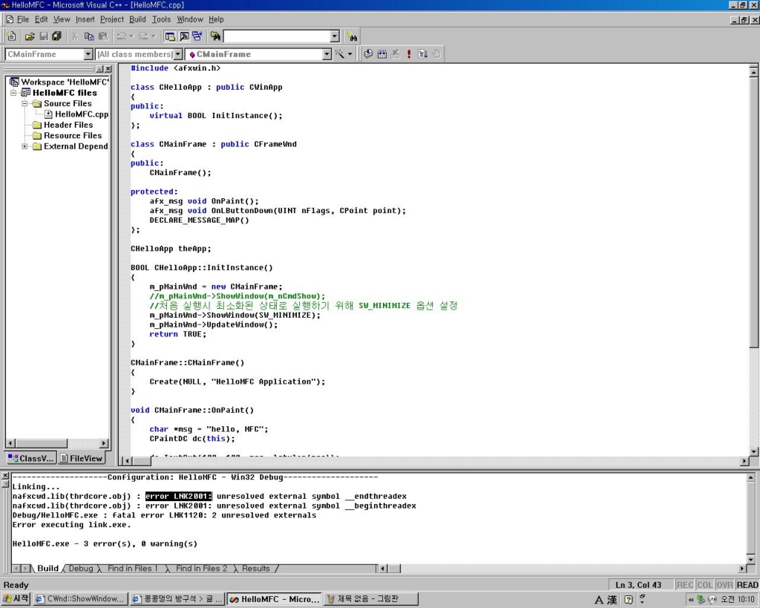The image size is (760, 608).
Task: Click the COL status indicator
Action: pos(705,585)
